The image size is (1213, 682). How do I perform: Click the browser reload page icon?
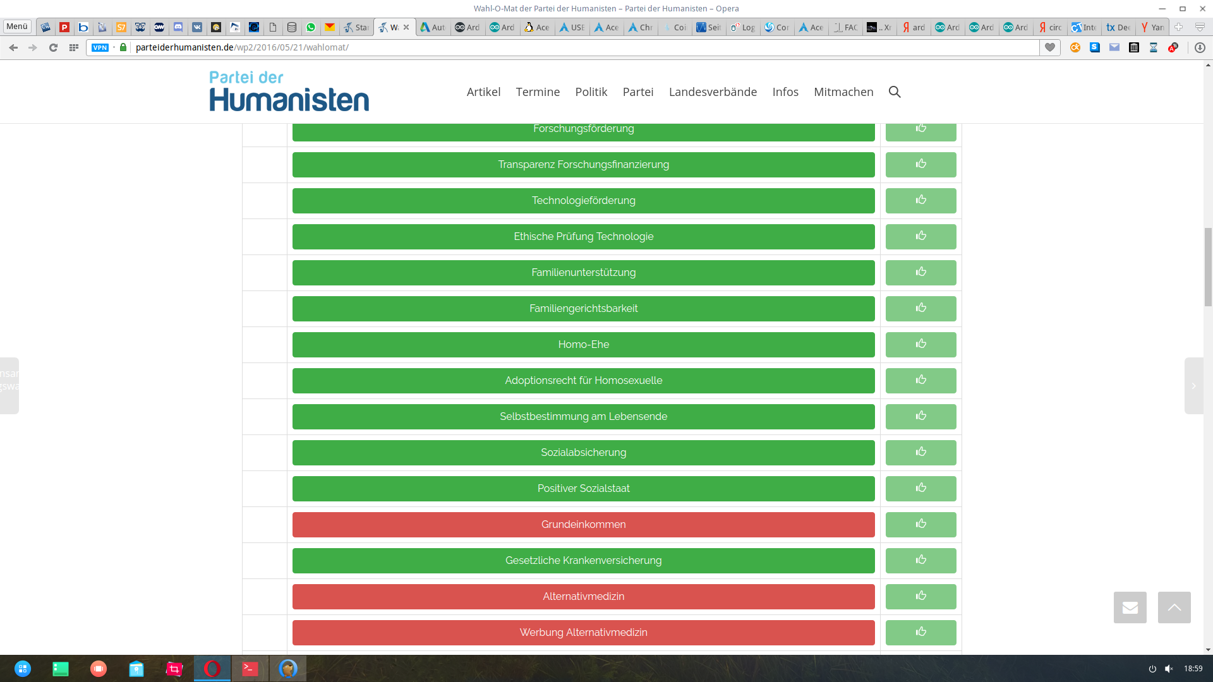click(54, 47)
